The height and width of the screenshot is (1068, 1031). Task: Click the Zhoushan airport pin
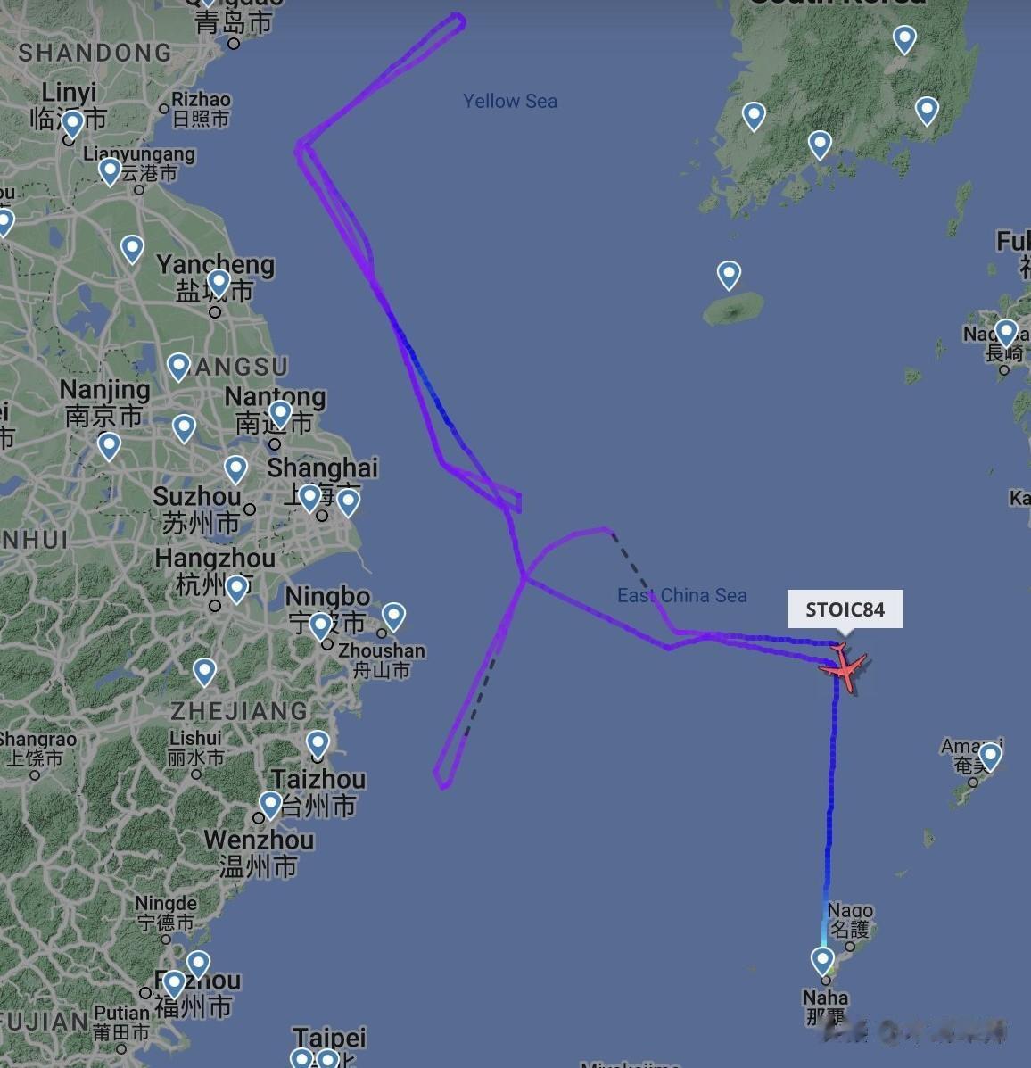[393, 617]
